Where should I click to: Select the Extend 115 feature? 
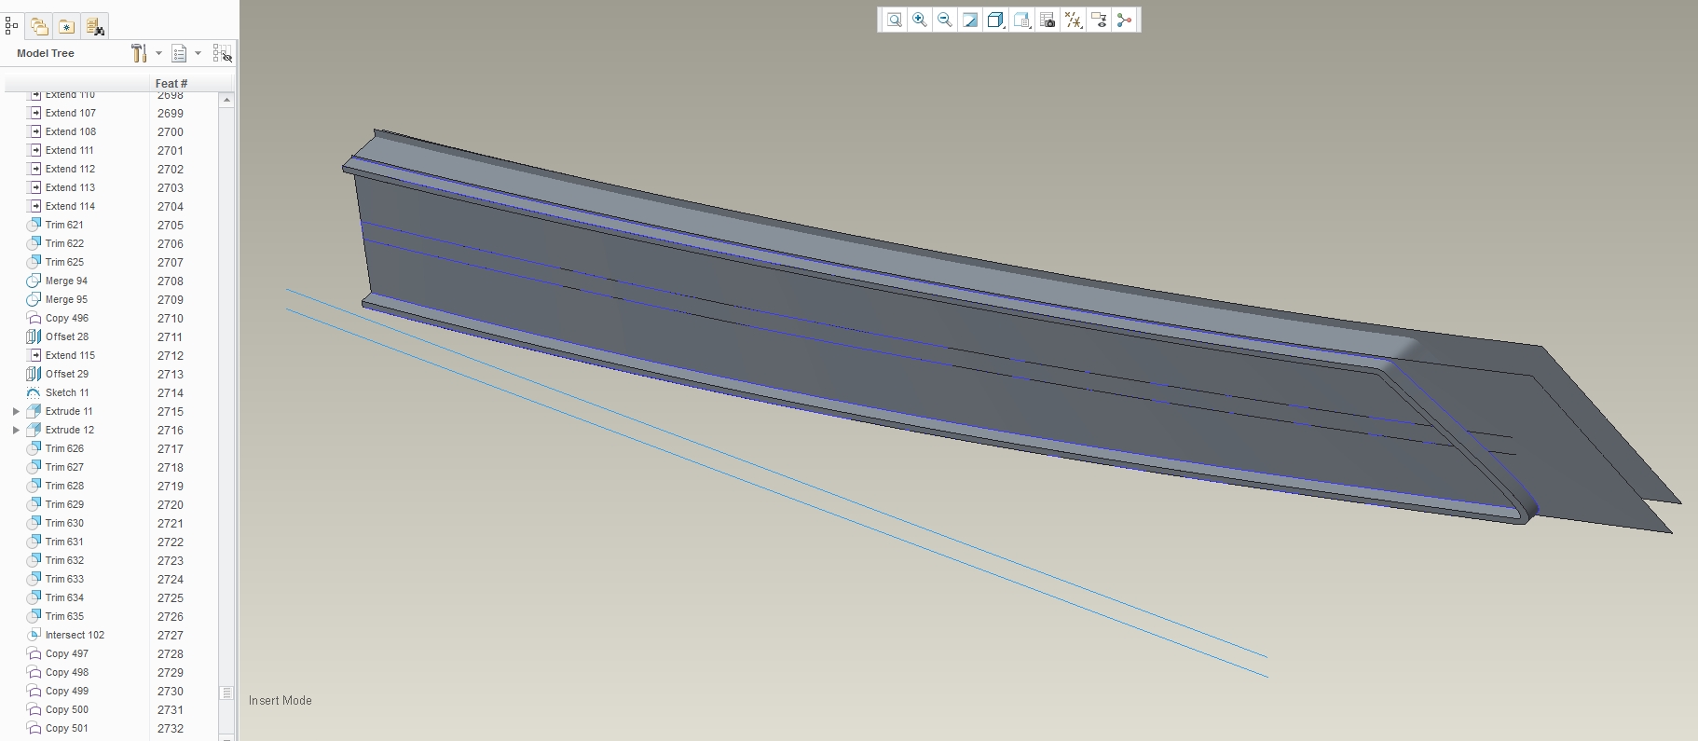click(x=71, y=355)
